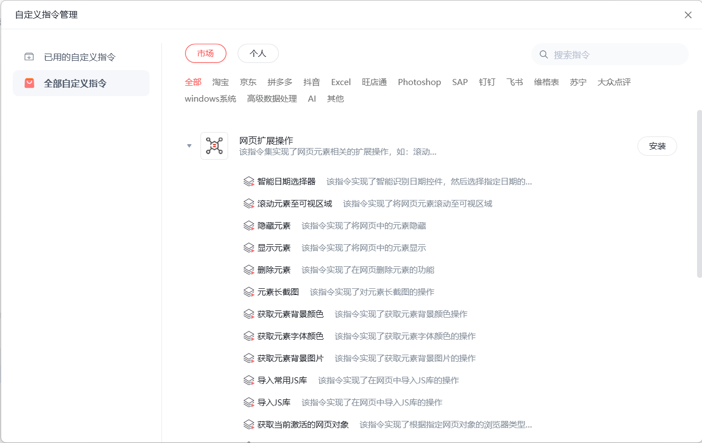Switch to the 个人 toggle pill
Viewport: 702px width, 443px height.
(x=258, y=54)
